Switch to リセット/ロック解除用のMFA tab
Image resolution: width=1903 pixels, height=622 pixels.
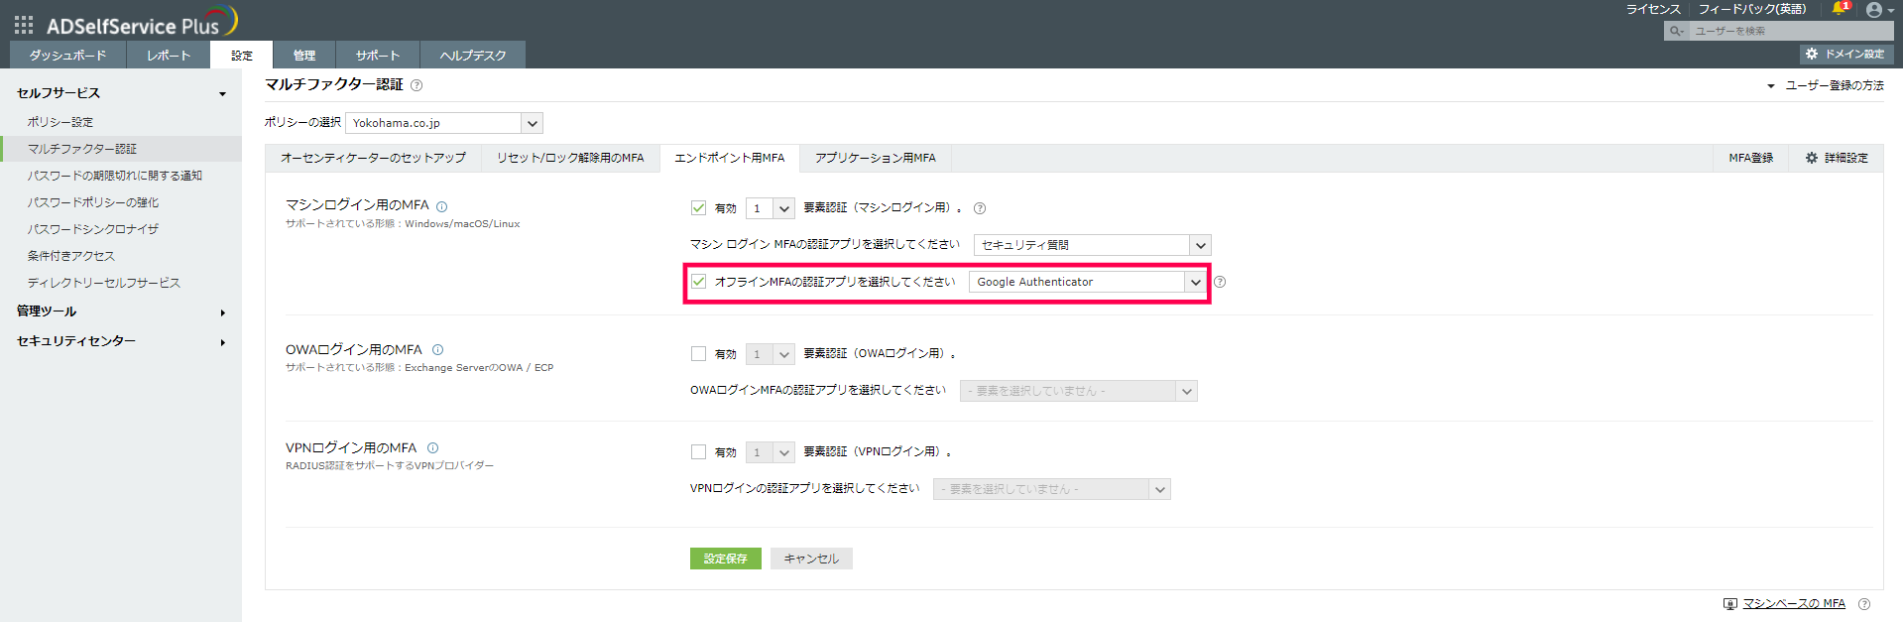[x=570, y=158]
